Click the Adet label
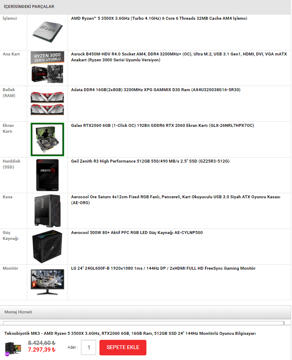The height and width of the screenshot is (360, 292). click(73, 347)
